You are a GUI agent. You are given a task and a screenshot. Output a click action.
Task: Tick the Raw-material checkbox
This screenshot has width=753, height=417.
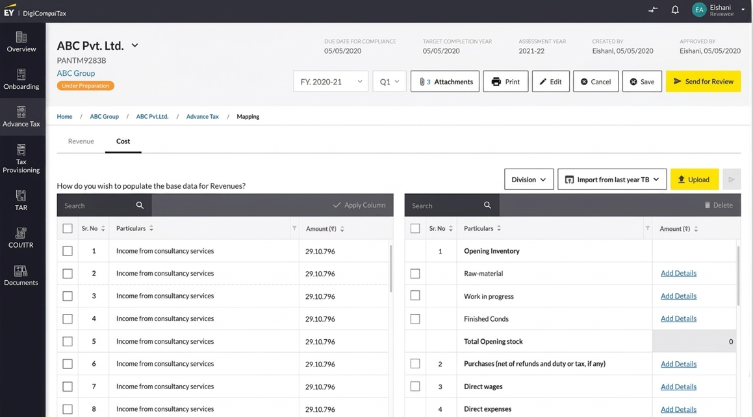pyautogui.click(x=415, y=274)
